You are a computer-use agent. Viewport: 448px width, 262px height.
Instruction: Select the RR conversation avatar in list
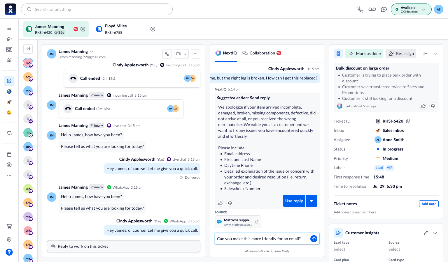(28, 147)
